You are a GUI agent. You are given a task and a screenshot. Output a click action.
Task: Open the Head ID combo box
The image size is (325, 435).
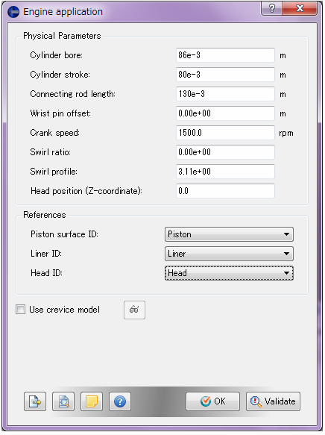229,273
